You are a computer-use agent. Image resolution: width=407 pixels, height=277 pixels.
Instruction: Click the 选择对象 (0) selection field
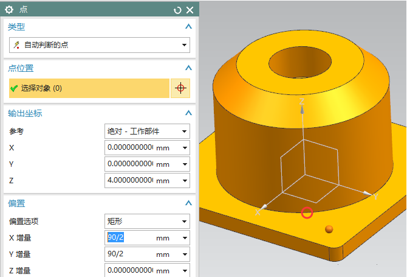point(89,88)
